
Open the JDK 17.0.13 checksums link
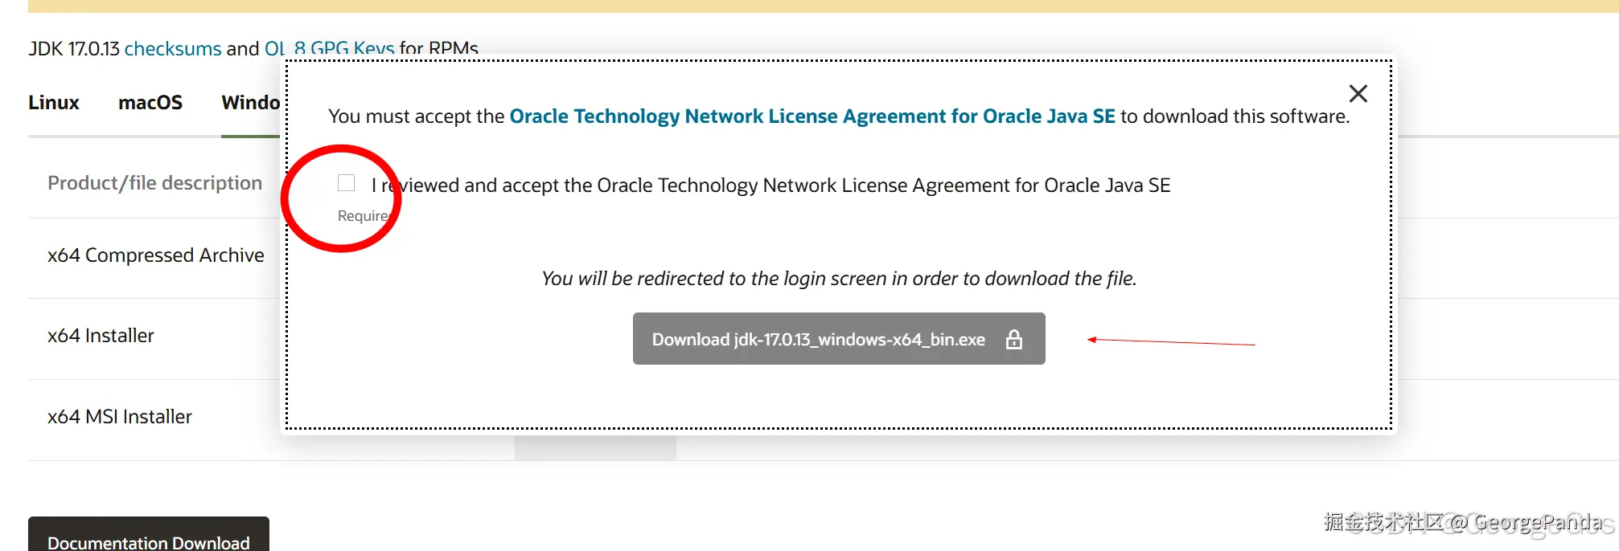coord(173,48)
